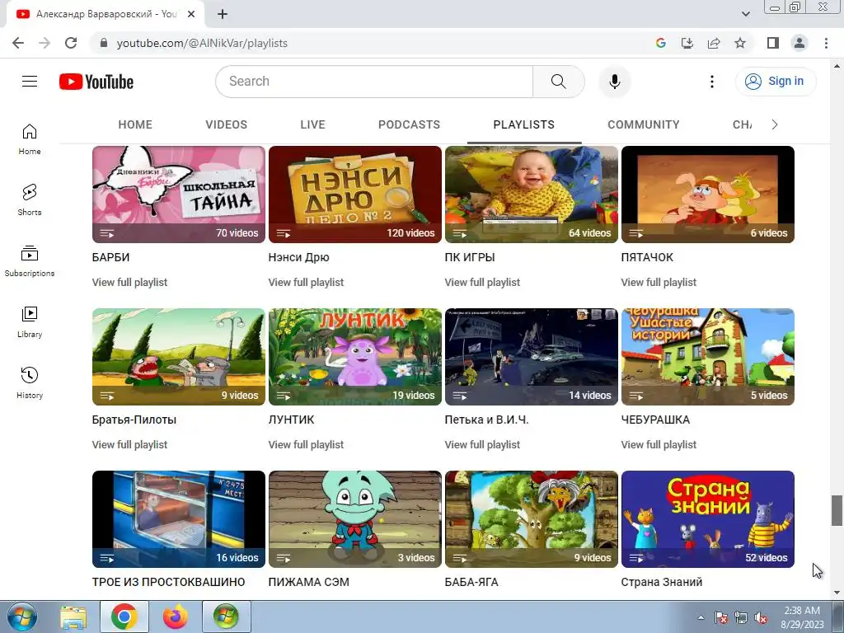The width and height of the screenshot is (844, 633).
Task: Launch Firefox from taskbar
Action: (x=176, y=617)
